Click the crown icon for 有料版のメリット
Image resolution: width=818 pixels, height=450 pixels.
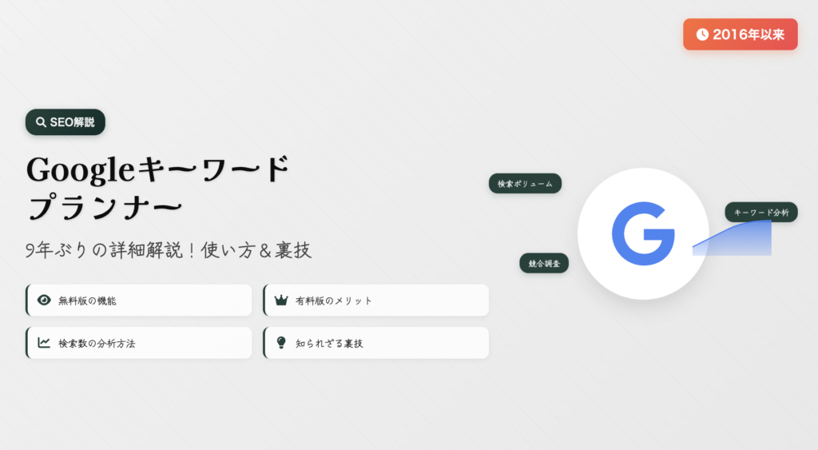tap(281, 301)
